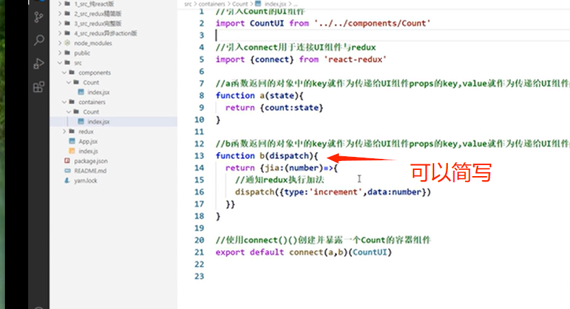
Task: Select the node_modules folder label
Action: point(93,43)
